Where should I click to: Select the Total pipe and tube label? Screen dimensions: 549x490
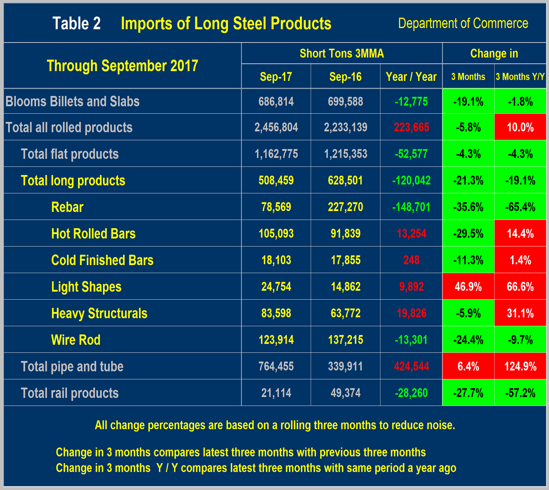click(72, 367)
